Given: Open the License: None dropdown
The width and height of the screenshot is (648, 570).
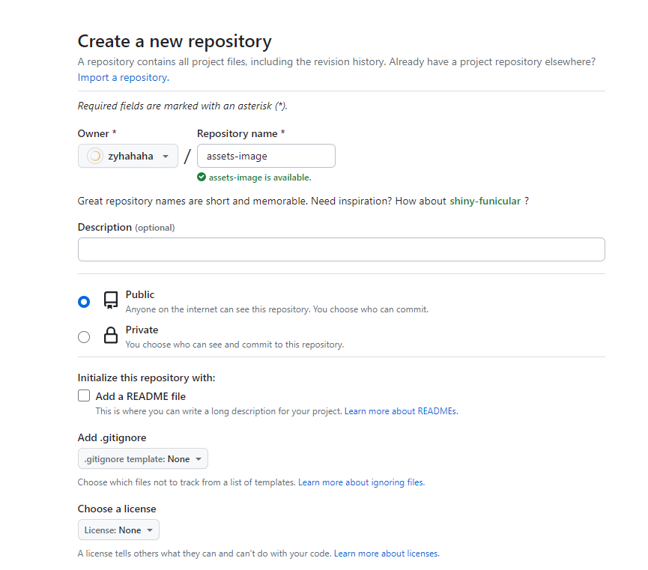Looking at the screenshot, I should (x=118, y=530).
